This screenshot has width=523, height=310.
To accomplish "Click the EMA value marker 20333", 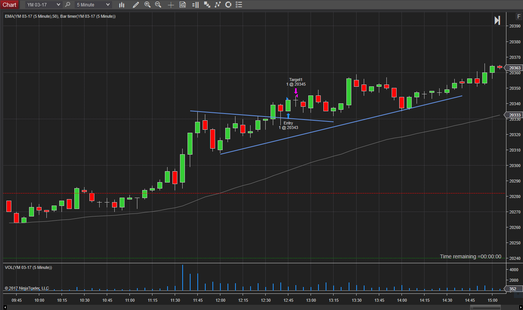I will [x=513, y=115].
